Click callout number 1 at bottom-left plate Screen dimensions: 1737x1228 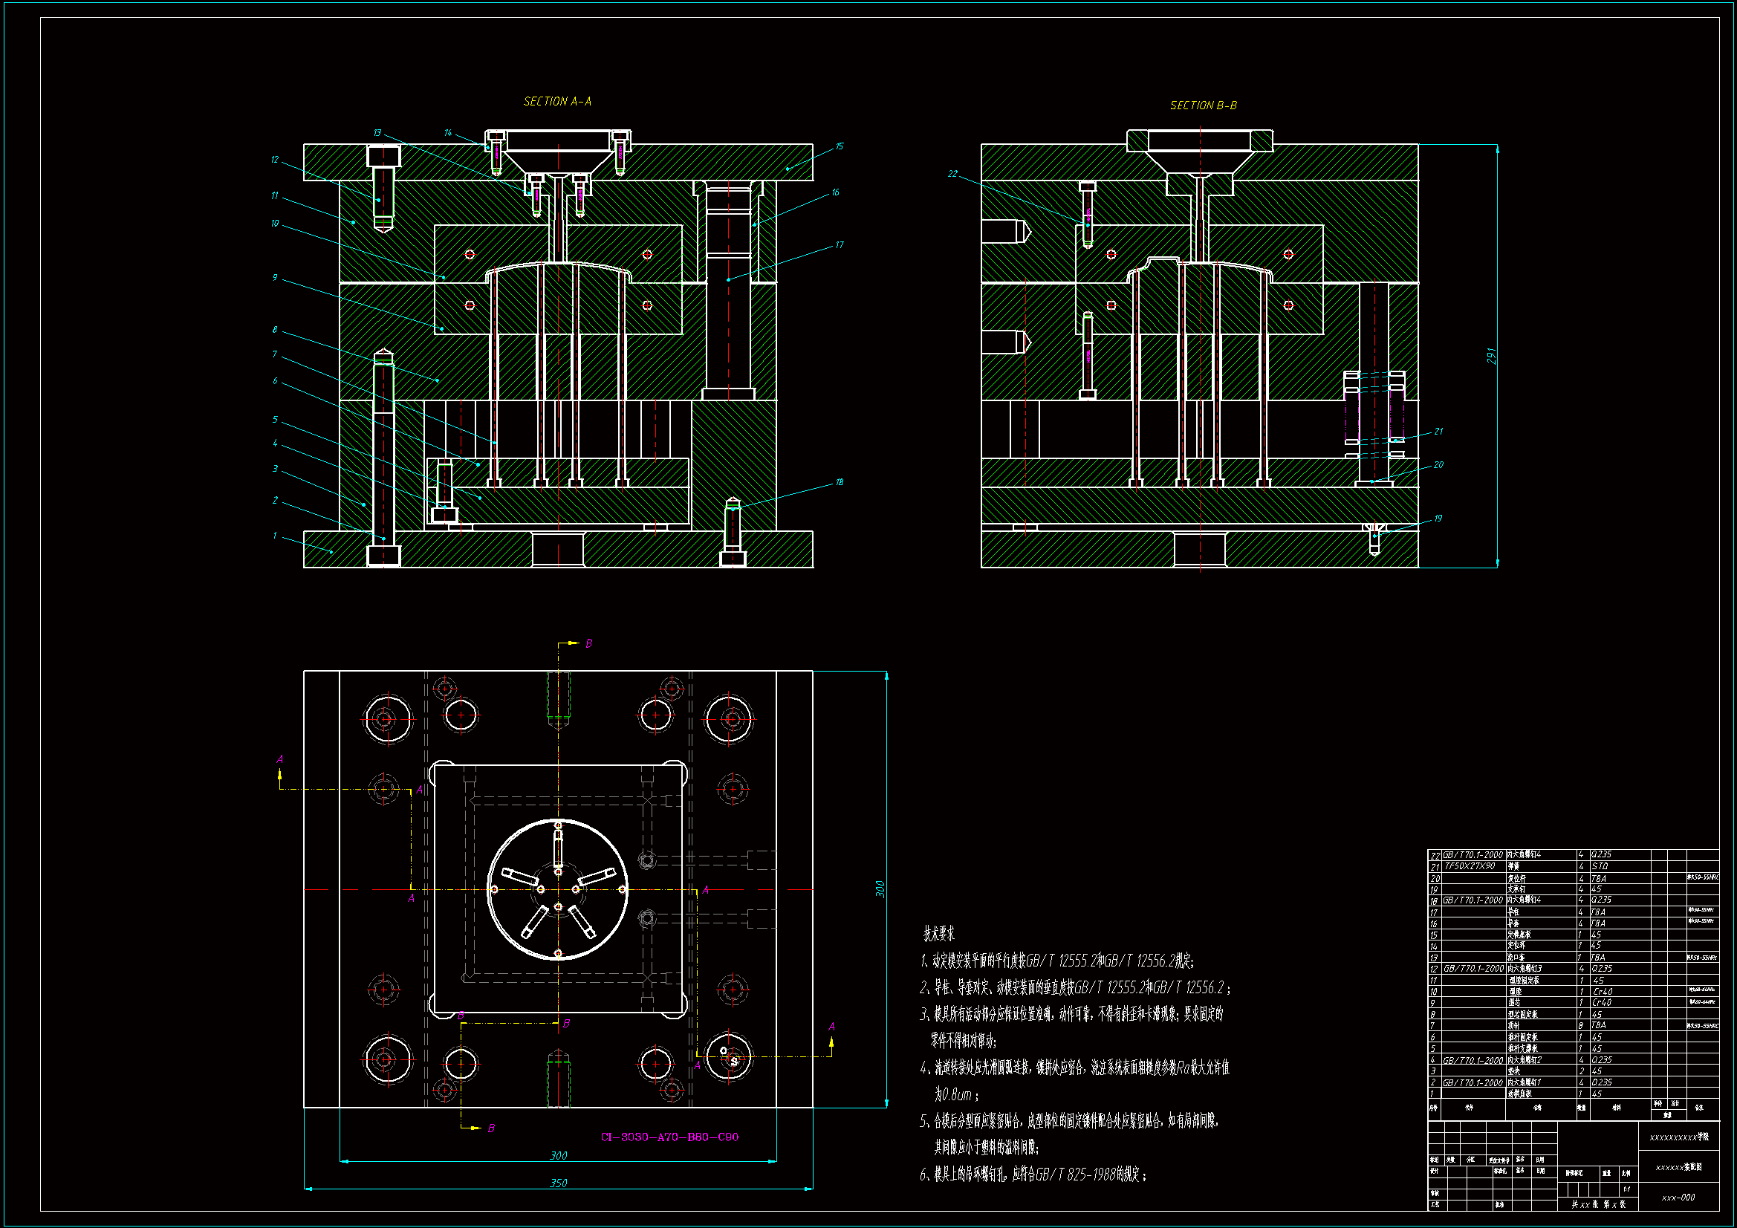tap(275, 536)
